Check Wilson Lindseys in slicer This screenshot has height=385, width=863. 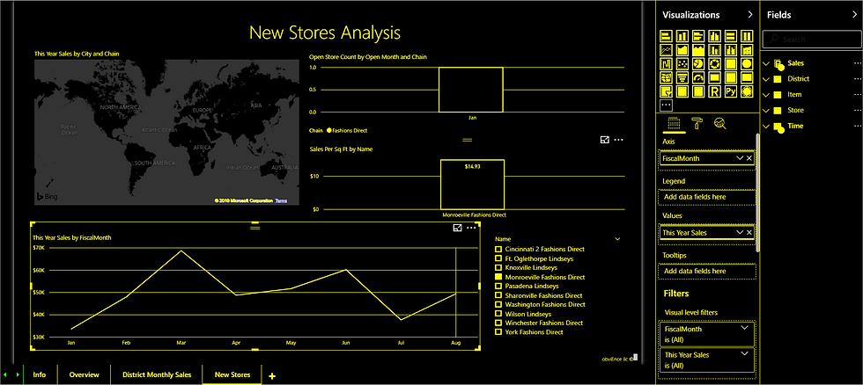click(x=498, y=314)
